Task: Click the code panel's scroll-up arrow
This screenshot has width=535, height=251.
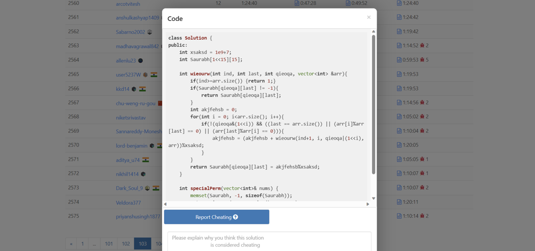Action: 373,32
